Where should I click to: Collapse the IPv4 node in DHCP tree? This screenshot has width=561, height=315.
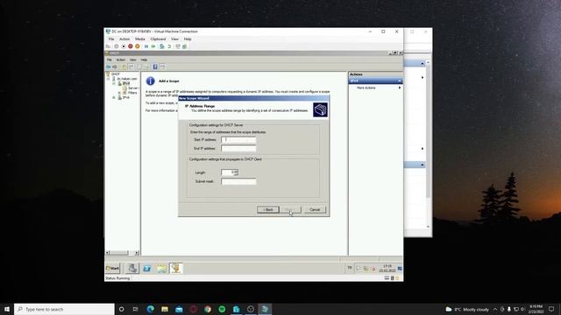[x=114, y=83]
